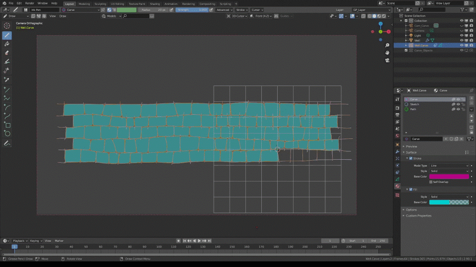Select the Draw tool in the toolbar
This screenshot has height=267, width=476.
click(x=7, y=36)
